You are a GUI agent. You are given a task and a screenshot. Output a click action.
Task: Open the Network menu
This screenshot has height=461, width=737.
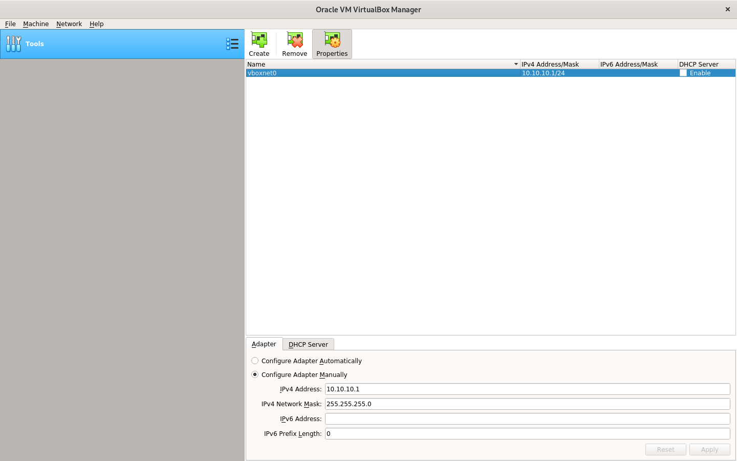(x=69, y=24)
